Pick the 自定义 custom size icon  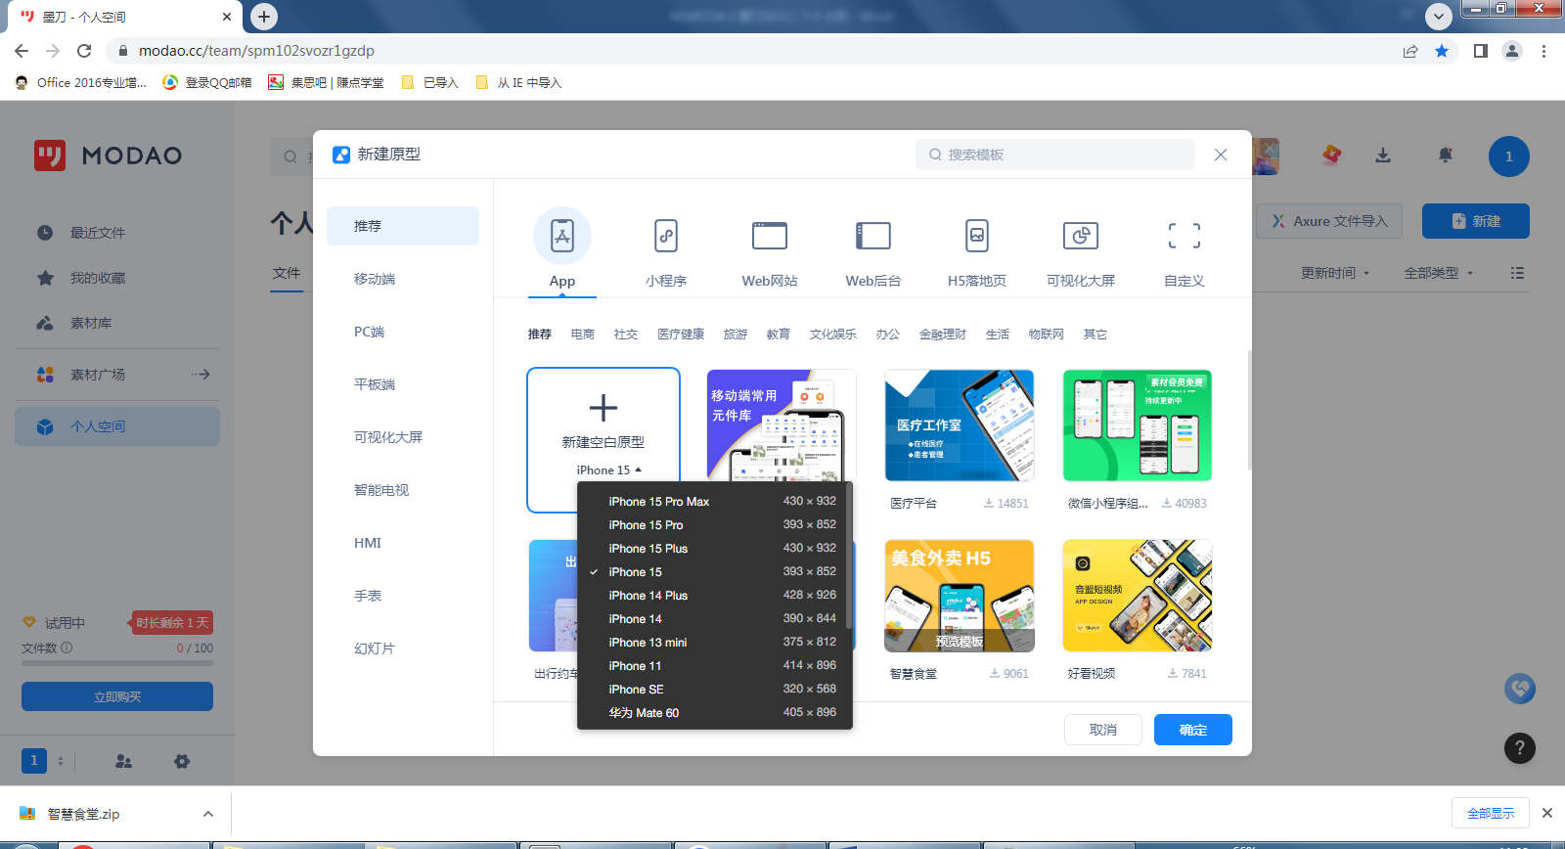point(1185,236)
